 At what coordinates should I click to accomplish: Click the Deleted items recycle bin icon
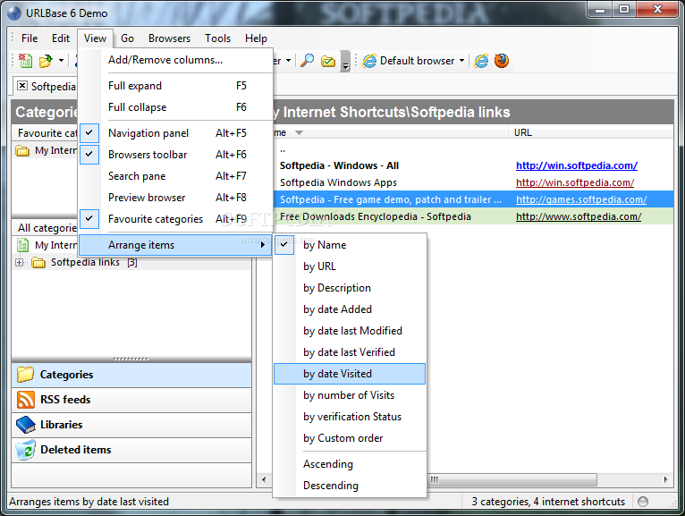(x=25, y=450)
